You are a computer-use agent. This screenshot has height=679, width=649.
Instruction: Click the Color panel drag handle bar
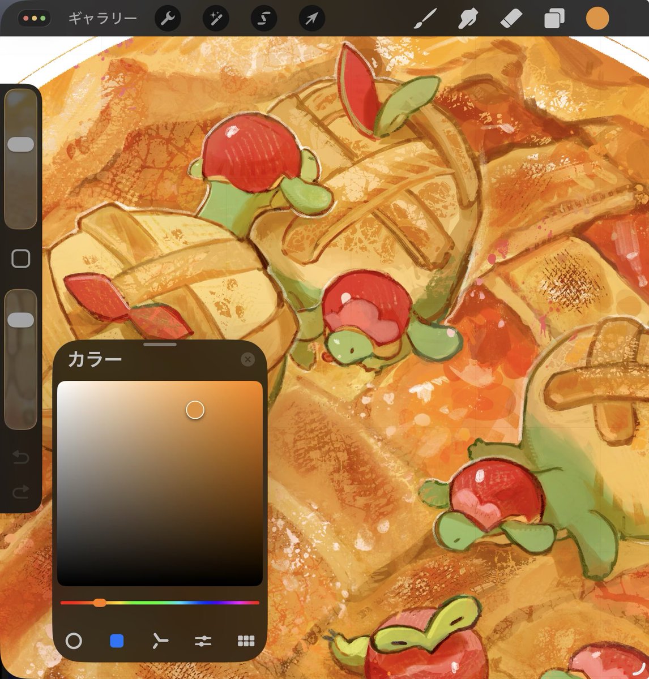160,344
